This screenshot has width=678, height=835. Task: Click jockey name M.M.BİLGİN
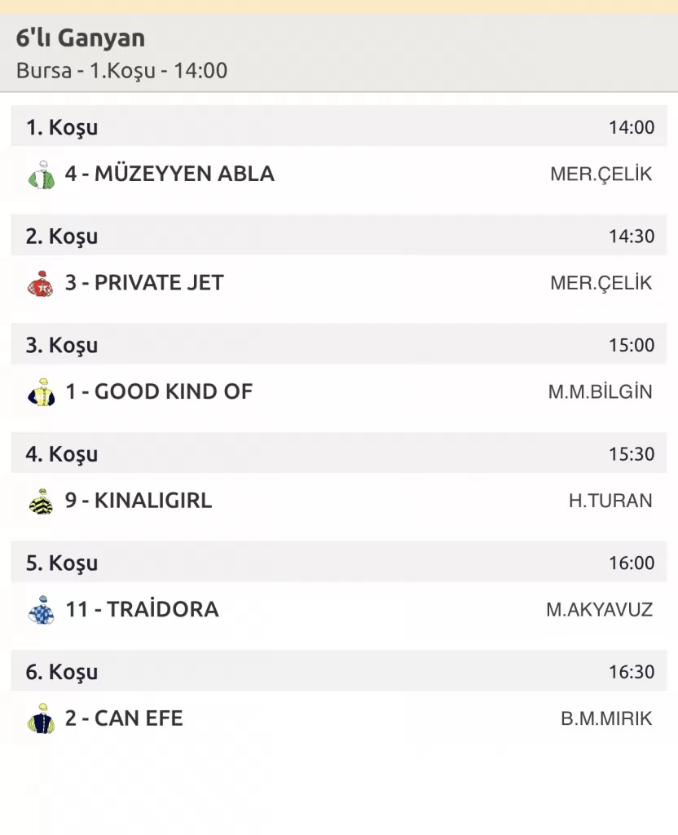coord(600,392)
